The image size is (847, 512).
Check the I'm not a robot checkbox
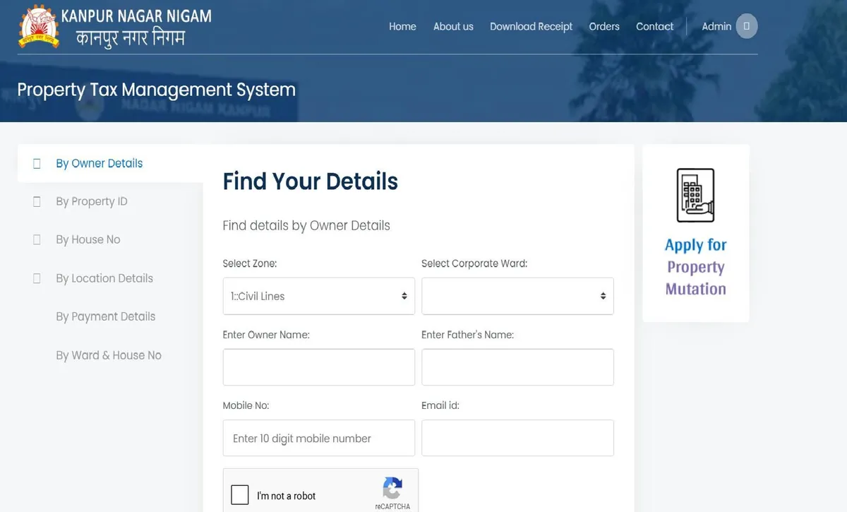coord(240,495)
